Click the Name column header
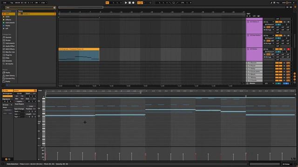Image resolution: width=298 pixels, height=167 pixels. pyautogui.click(x=20, y=11)
